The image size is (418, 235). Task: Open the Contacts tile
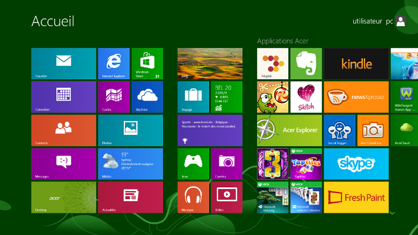tap(63, 131)
